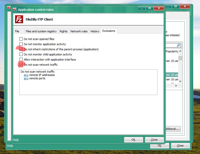Uncheck Do not inherit restrictions of parent process
This screenshot has width=200, height=154.
pos(21,49)
